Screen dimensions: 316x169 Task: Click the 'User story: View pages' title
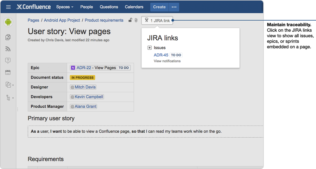click(69, 31)
